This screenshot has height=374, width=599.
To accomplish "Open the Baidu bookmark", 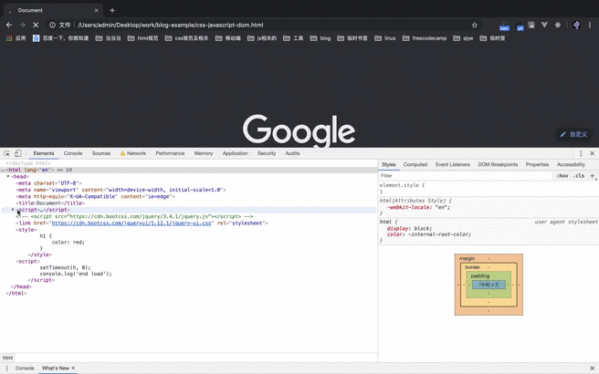I will (61, 38).
